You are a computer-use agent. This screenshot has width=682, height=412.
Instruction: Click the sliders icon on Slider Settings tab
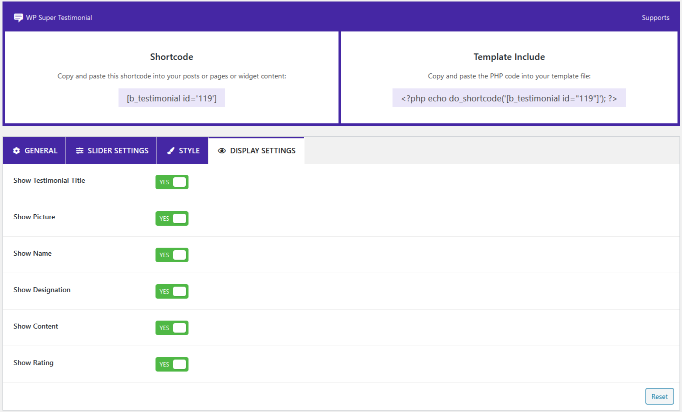pos(79,151)
